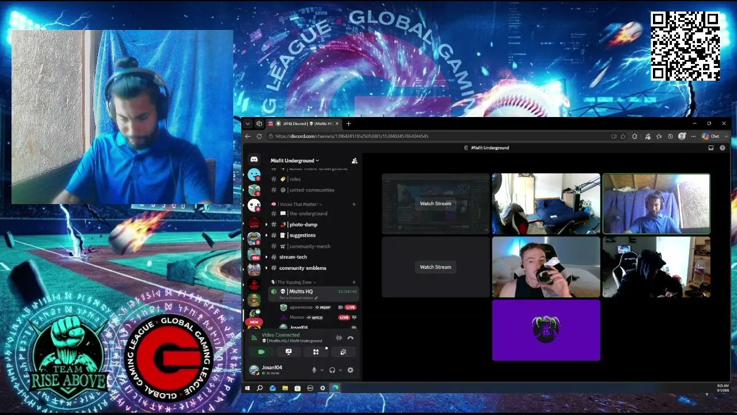Screen dimensions: 737x415
Task: Click Watch Stream on the lower stream tile
Action: tap(435, 267)
